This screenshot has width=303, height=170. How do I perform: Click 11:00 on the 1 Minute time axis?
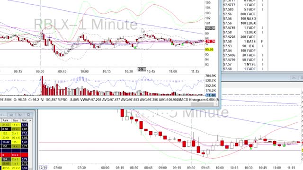click(173, 71)
